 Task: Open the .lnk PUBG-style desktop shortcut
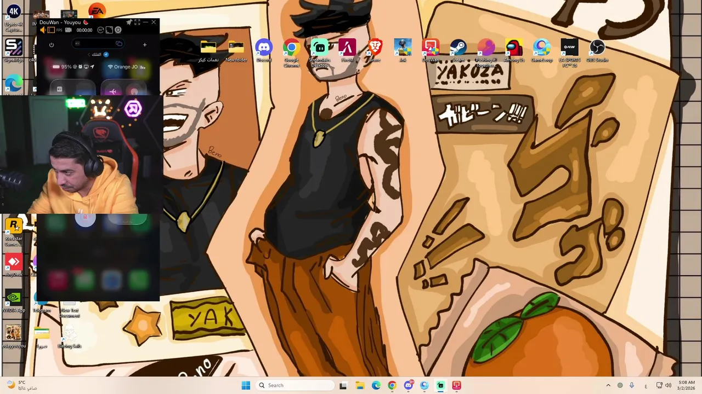(x=403, y=51)
